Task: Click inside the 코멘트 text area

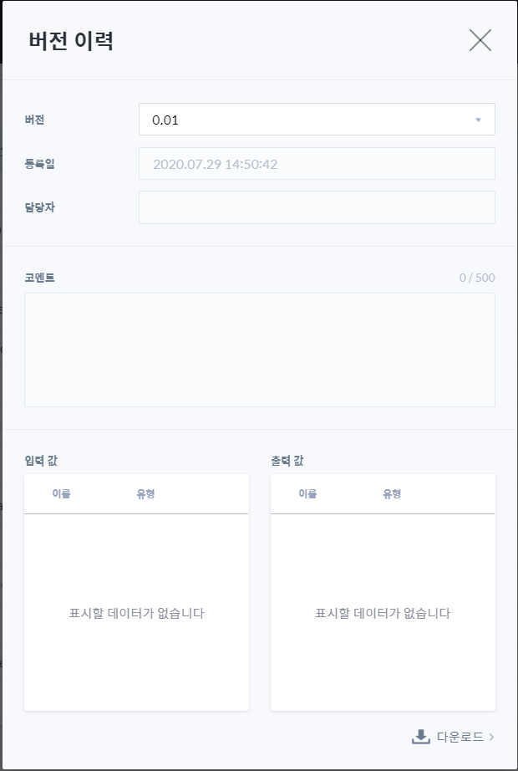Action: coord(260,350)
